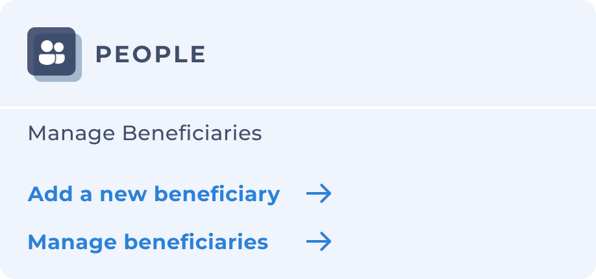Open the Manage beneficiaries link
This screenshot has width=596, height=279.
148,242
